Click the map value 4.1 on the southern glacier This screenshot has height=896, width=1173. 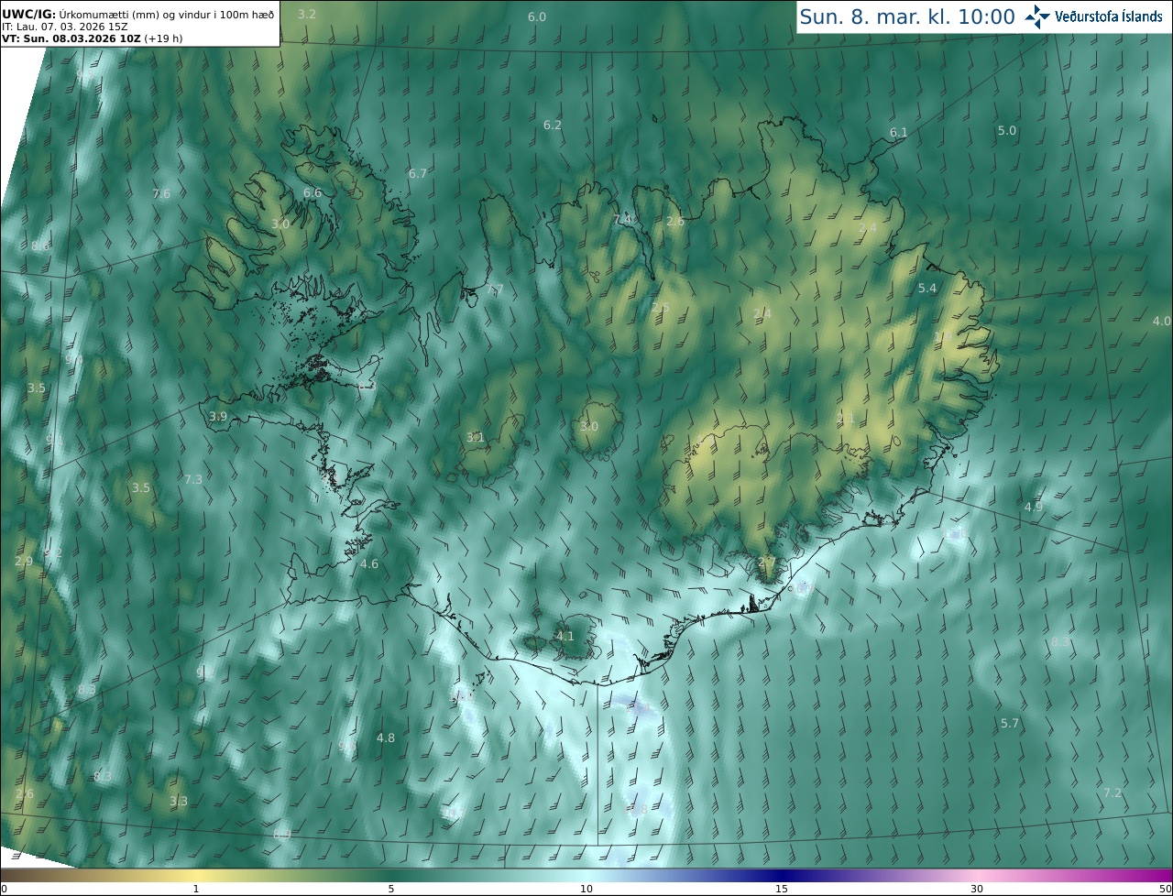coord(565,636)
